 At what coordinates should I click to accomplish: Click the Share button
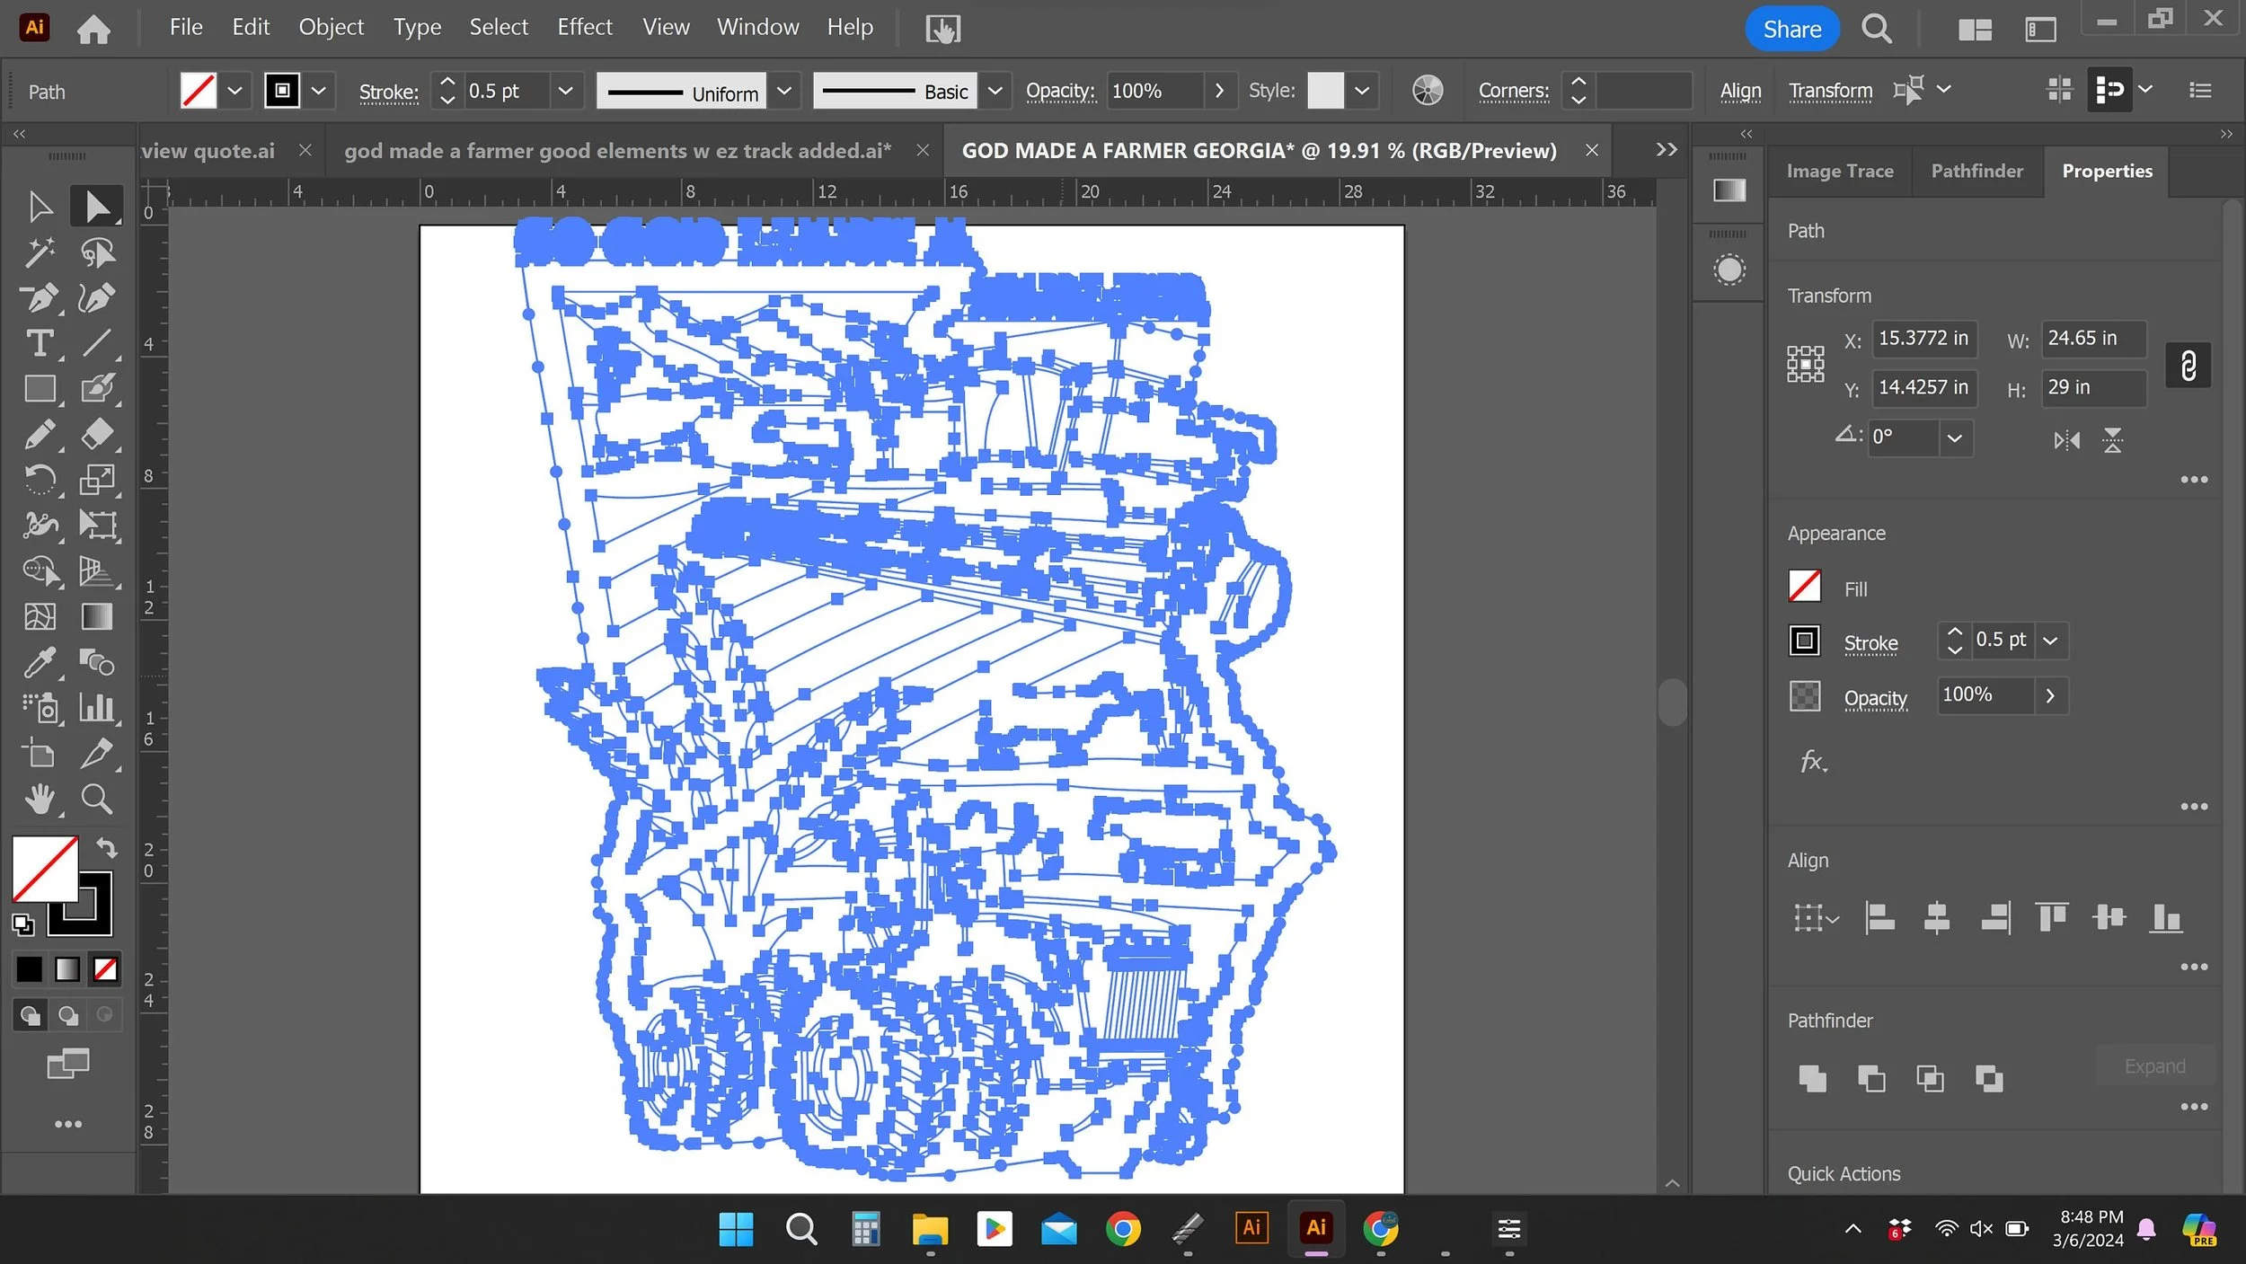[1791, 29]
